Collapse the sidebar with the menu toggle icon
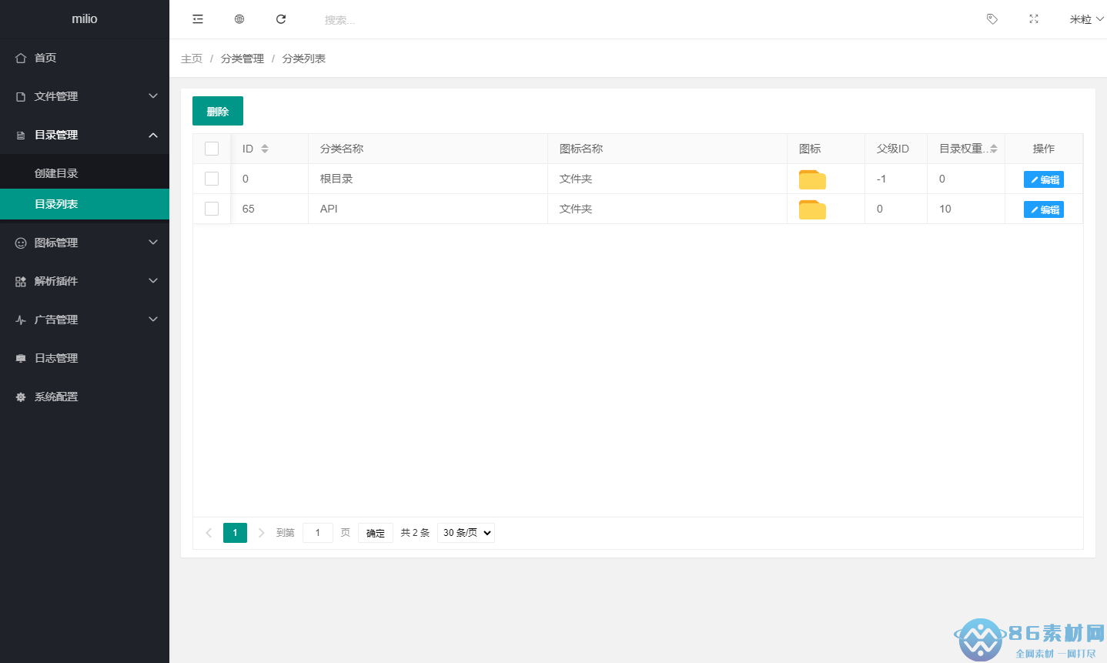 point(198,19)
